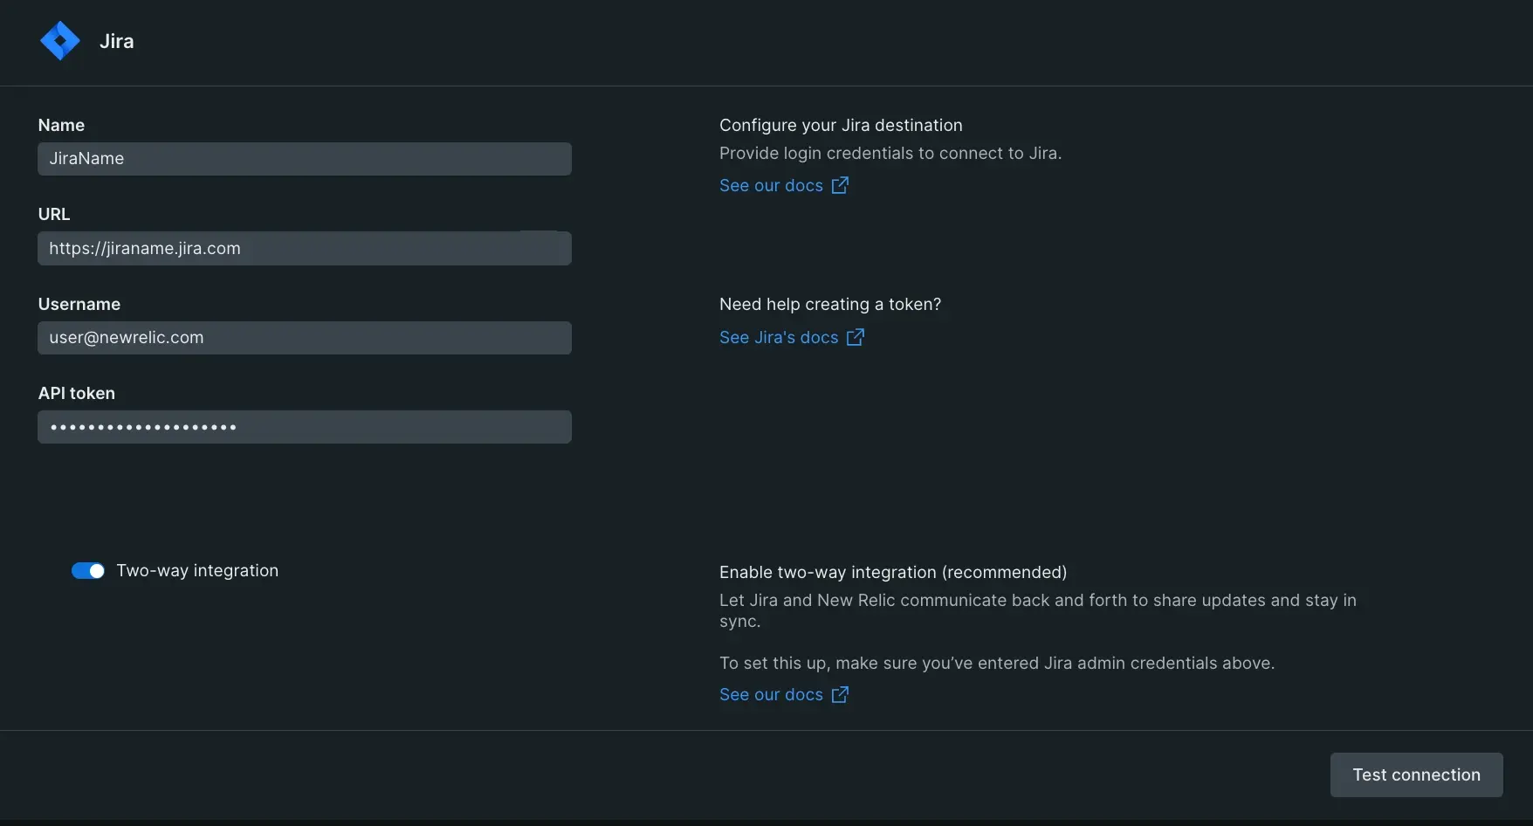Open See our docs below two-way integration description

tap(771, 694)
